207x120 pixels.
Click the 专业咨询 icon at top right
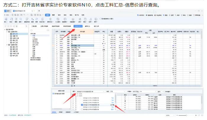tap(155, 15)
